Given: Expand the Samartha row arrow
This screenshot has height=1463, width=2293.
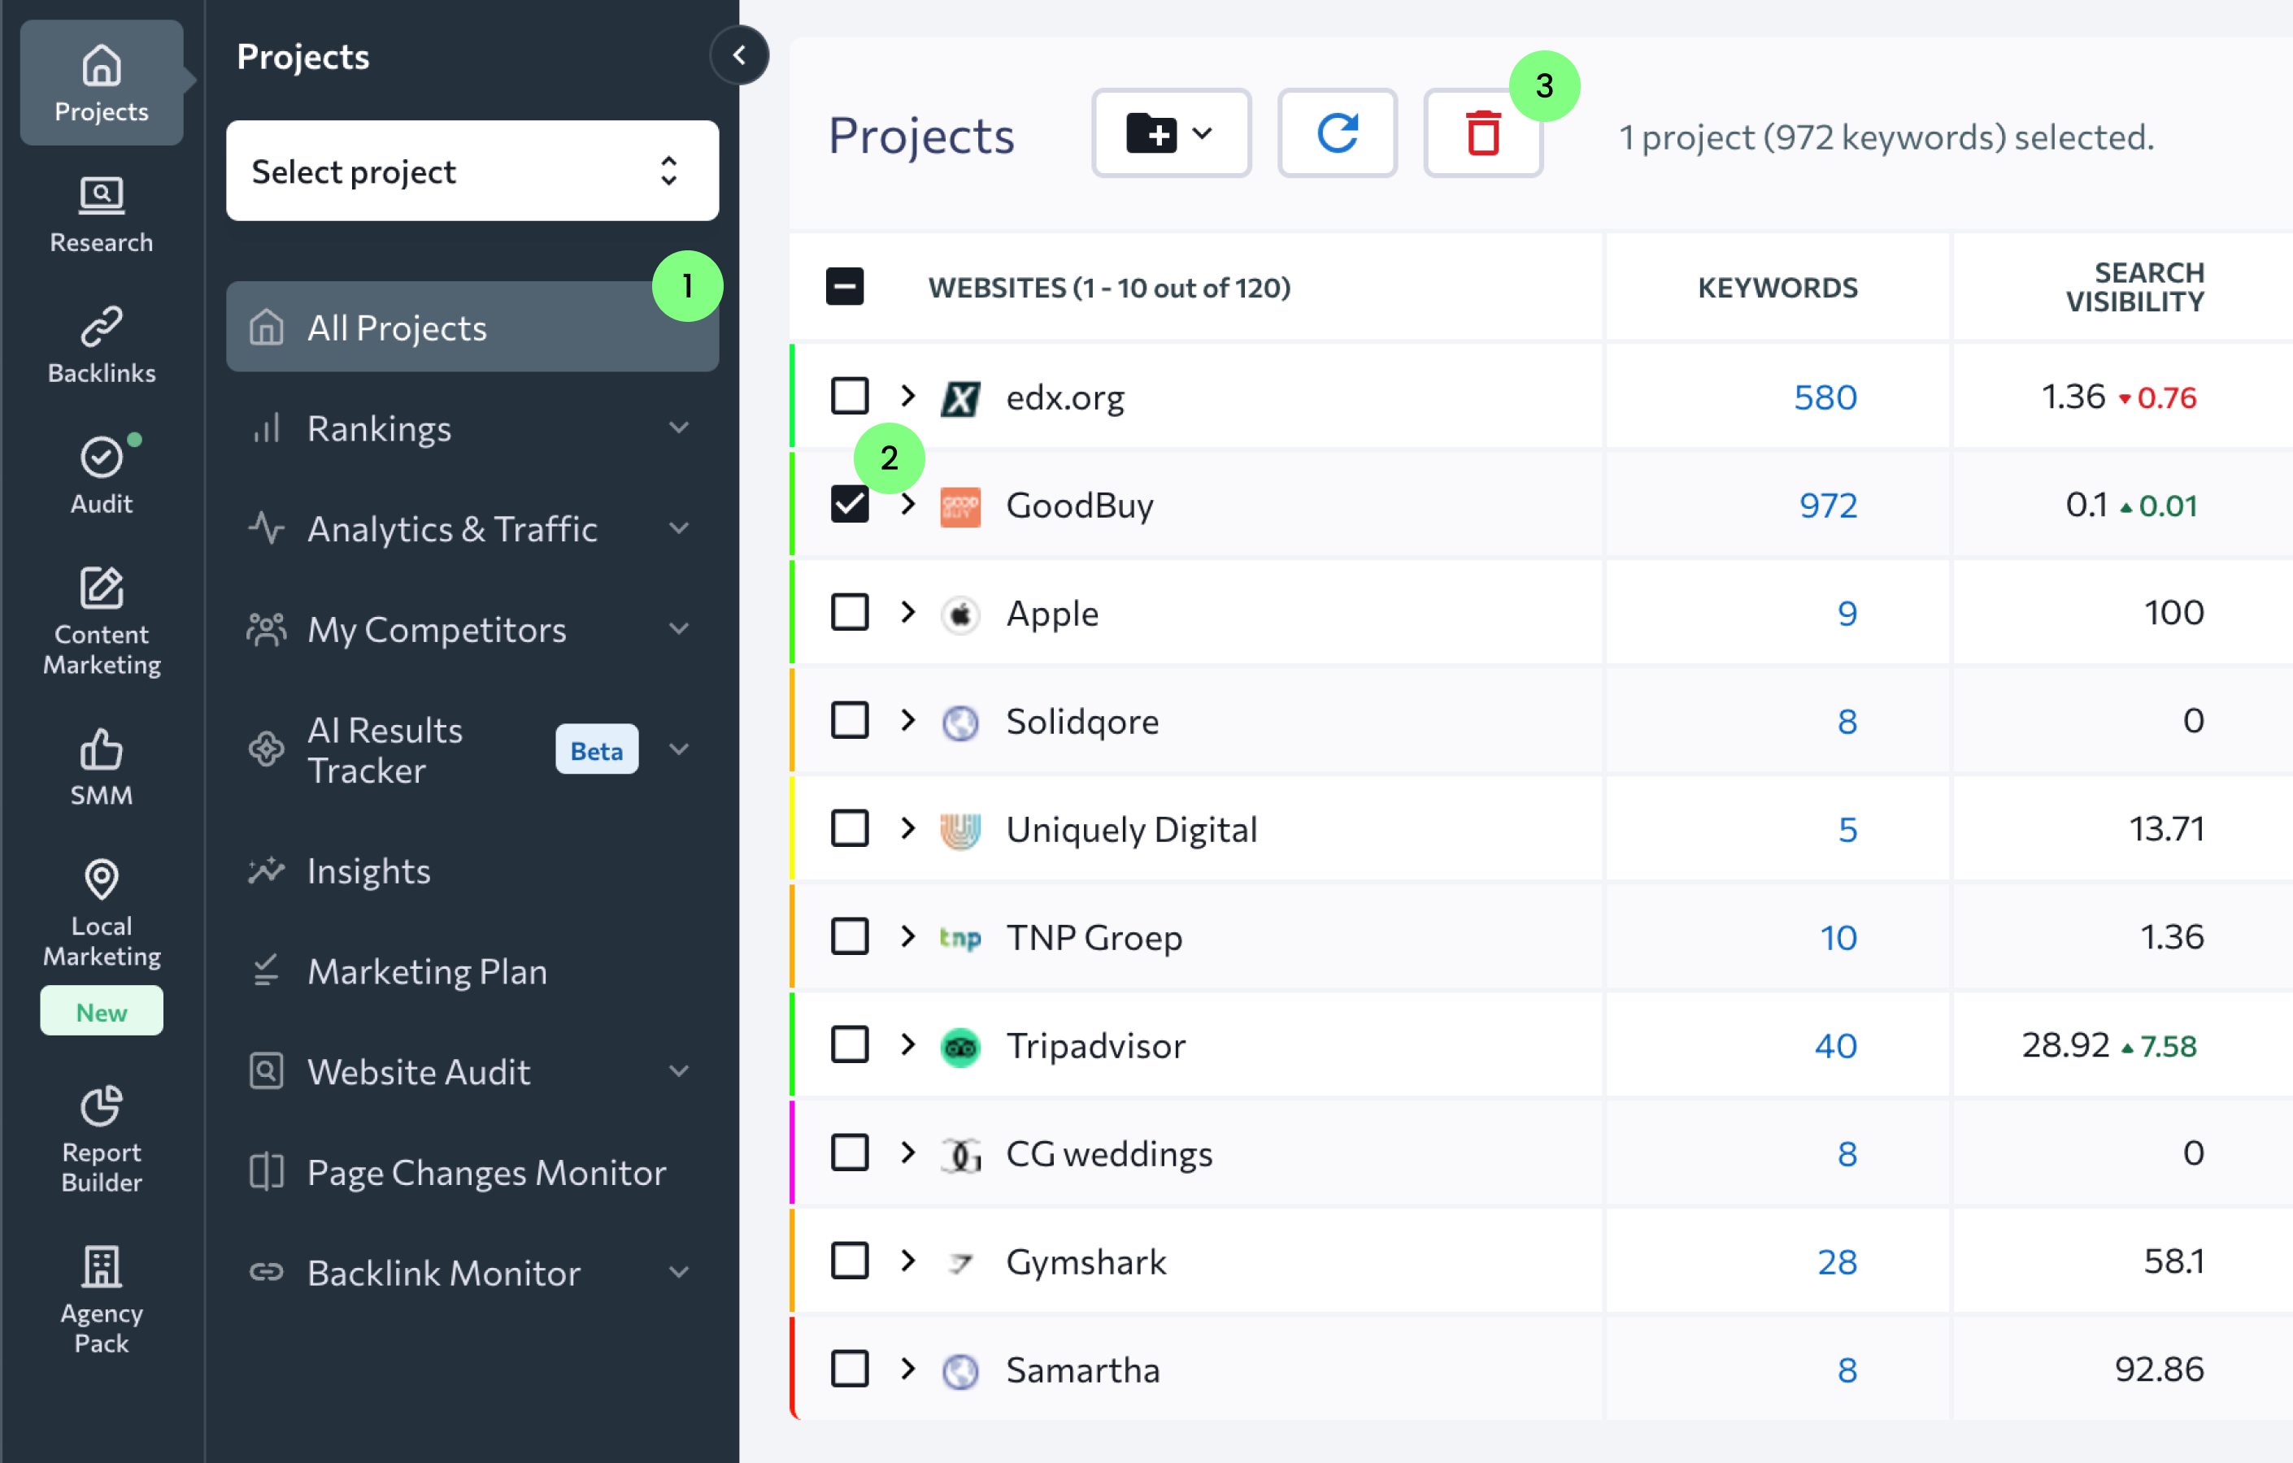Looking at the screenshot, I should (907, 1369).
